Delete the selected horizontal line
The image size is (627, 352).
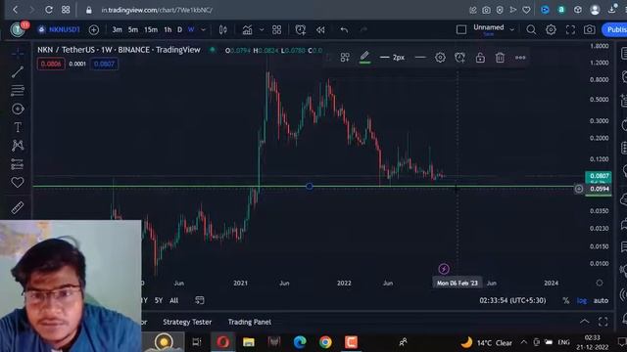tap(500, 58)
